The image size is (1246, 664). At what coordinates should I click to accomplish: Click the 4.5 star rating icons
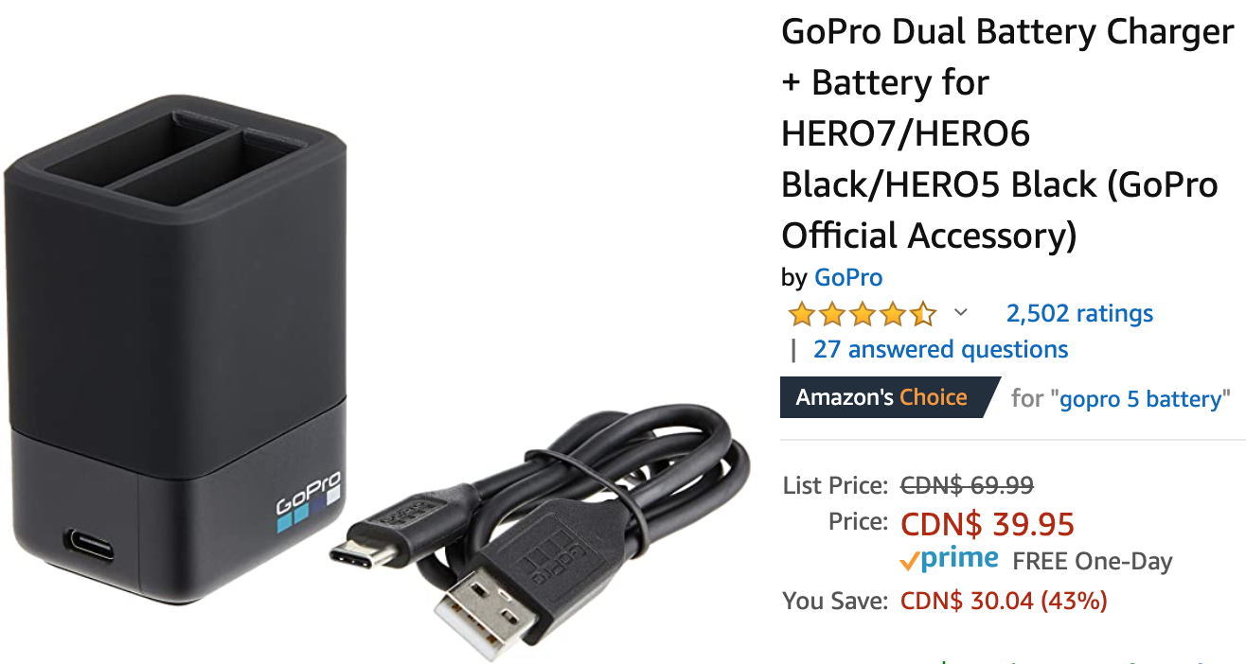point(862,313)
